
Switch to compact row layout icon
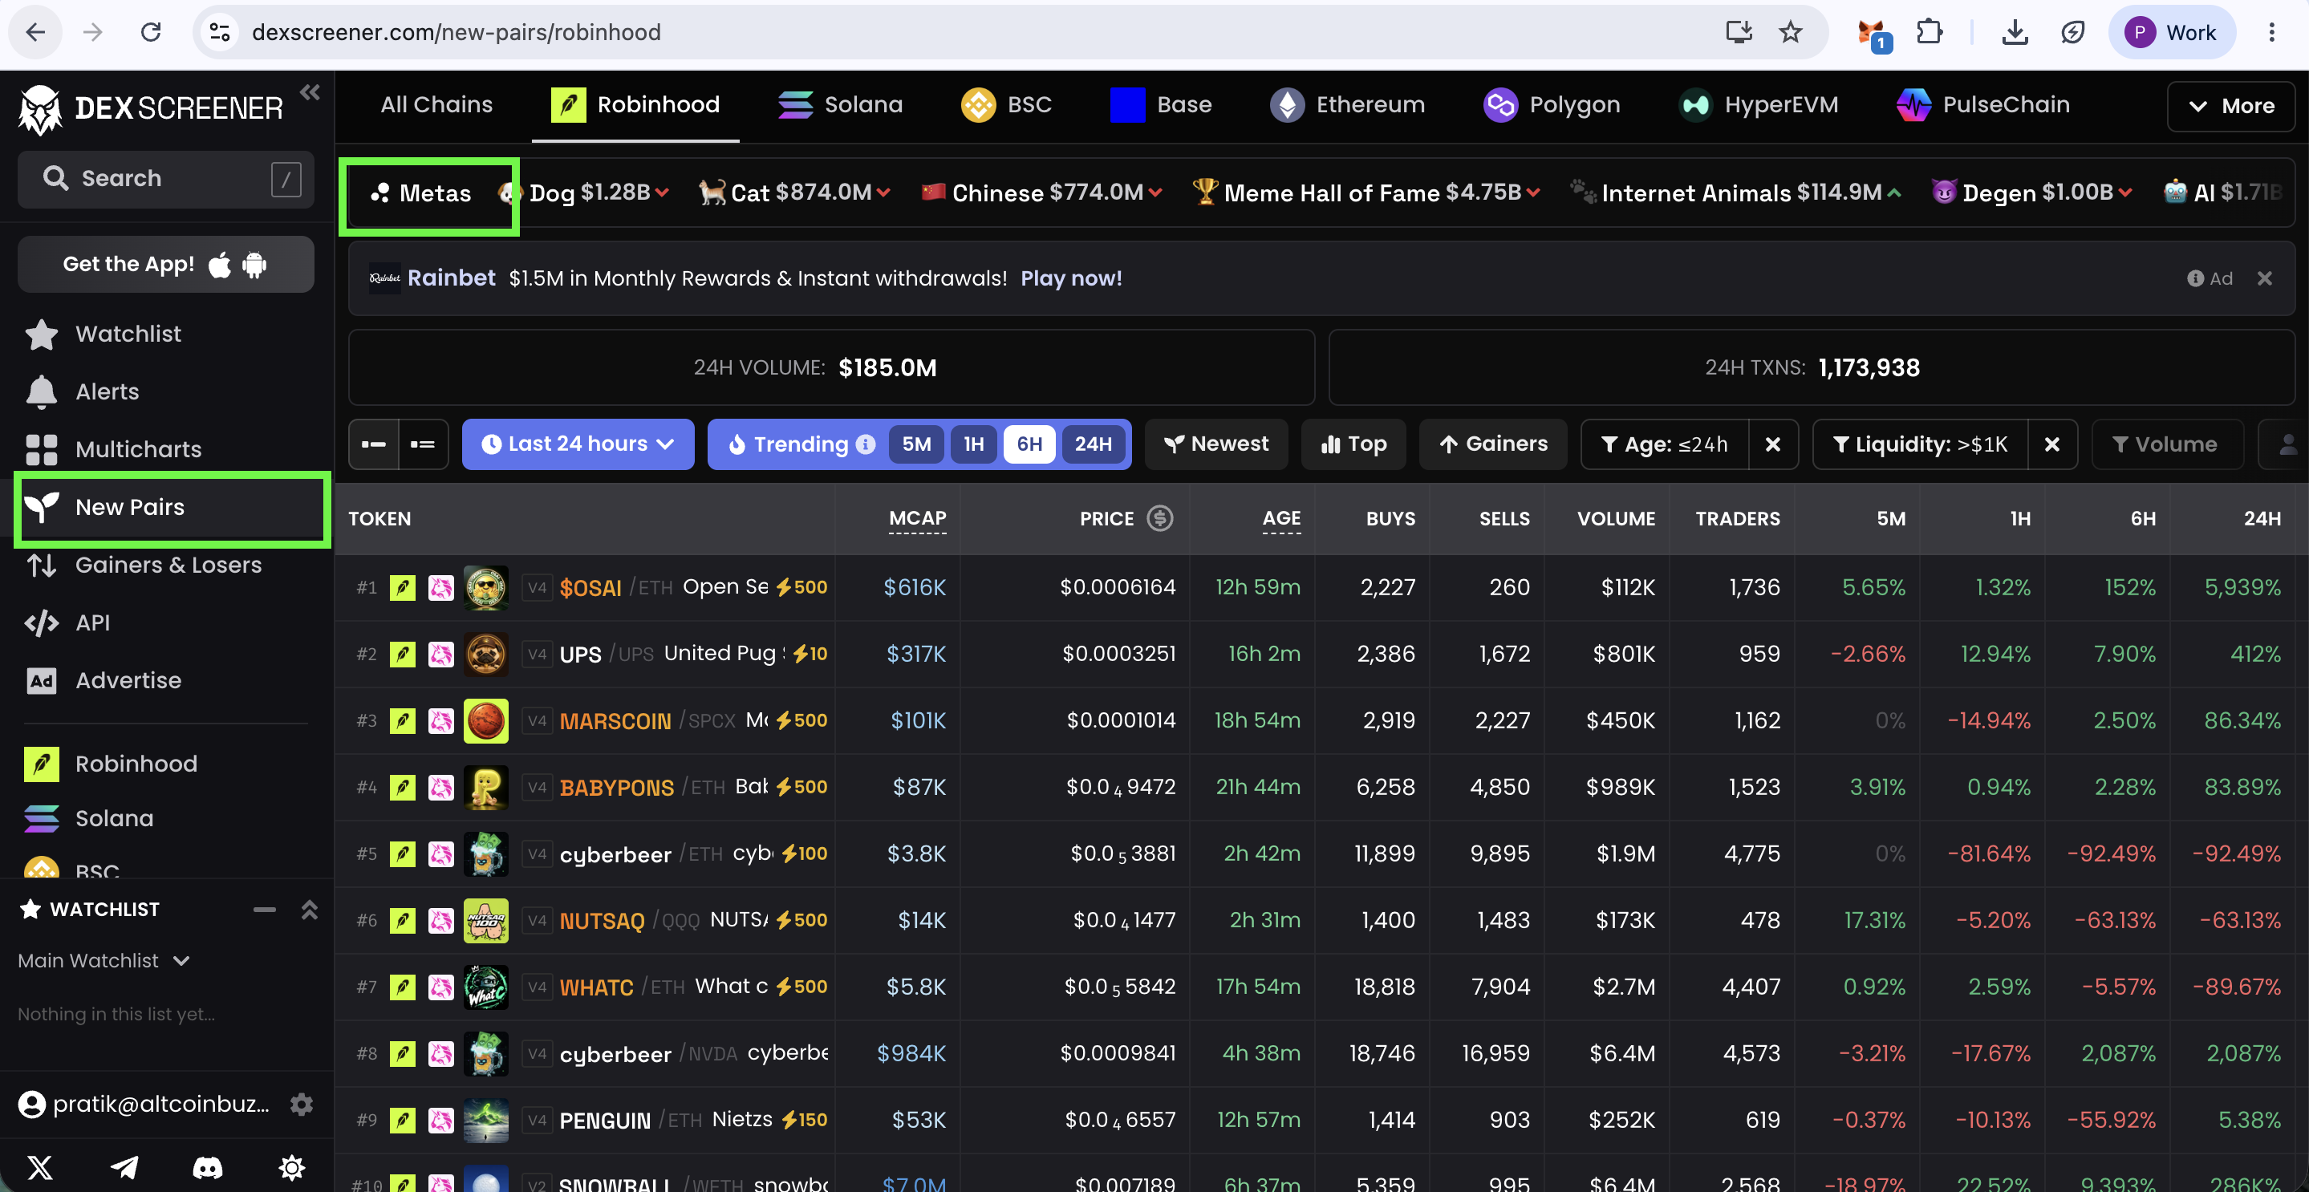(x=374, y=444)
